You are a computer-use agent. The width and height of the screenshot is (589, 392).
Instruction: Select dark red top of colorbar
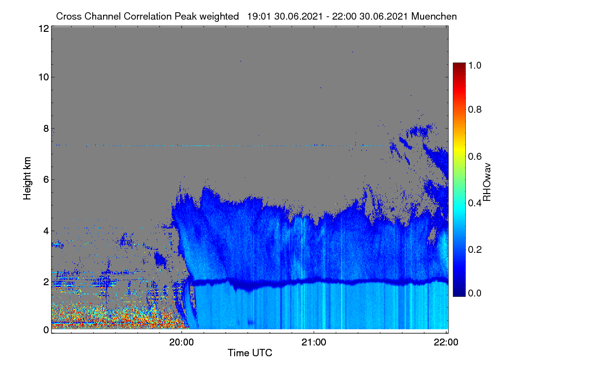tap(459, 65)
